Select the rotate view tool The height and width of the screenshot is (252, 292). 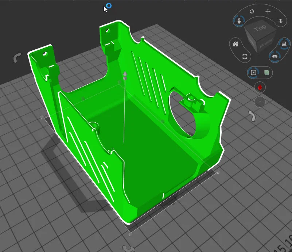pos(252,11)
